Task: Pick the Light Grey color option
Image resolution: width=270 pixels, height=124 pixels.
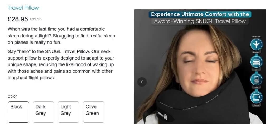Action: click(x=68, y=112)
